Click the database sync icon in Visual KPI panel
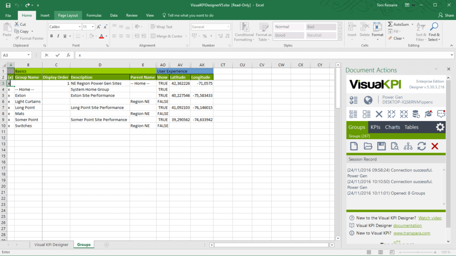 [x=416, y=114]
